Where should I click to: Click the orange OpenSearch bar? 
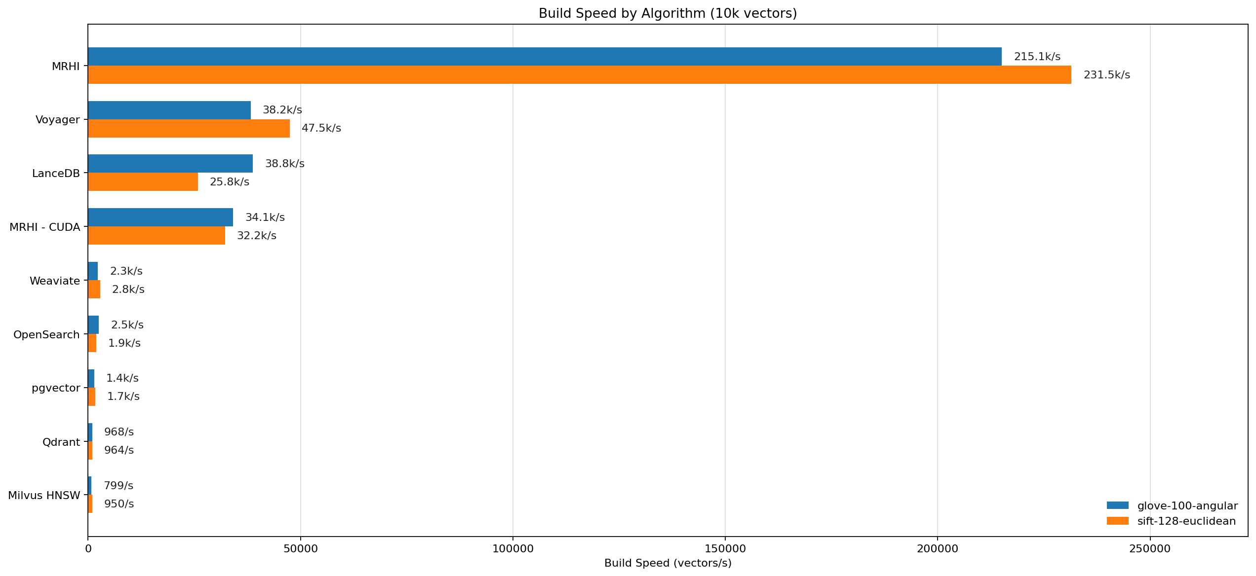point(92,343)
